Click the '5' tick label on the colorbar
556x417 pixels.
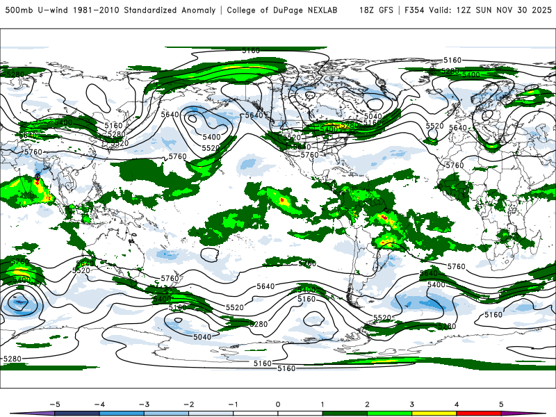(501, 404)
